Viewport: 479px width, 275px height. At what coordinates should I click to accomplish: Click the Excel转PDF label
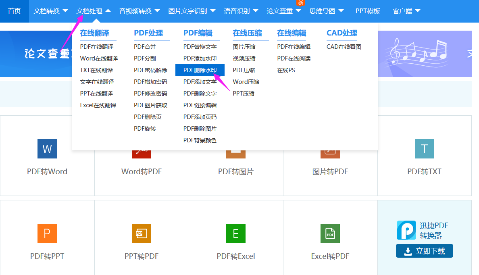(x=330, y=256)
